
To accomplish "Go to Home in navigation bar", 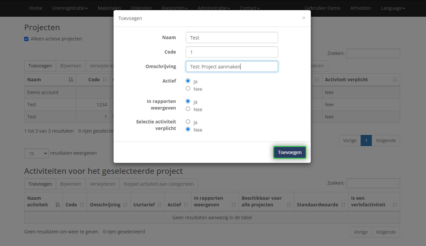I will pyautogui.click(x=35, y=8).
